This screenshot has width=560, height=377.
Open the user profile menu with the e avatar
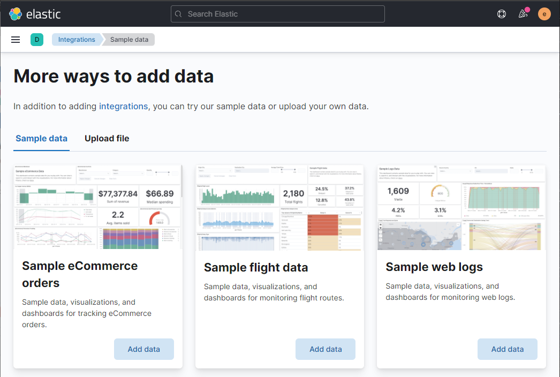point(544,14)
